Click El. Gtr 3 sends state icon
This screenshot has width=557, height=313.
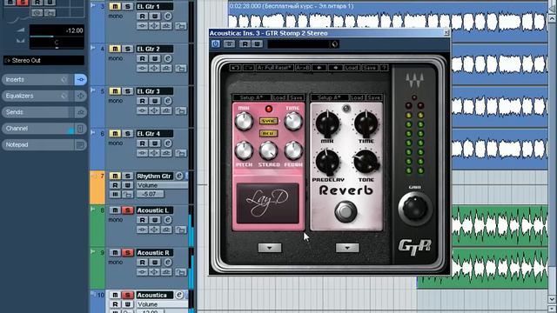pyautogui.click(x=166, y=110)
